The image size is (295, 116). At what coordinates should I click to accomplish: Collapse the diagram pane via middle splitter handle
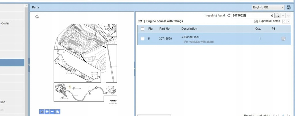click(135, 69)
